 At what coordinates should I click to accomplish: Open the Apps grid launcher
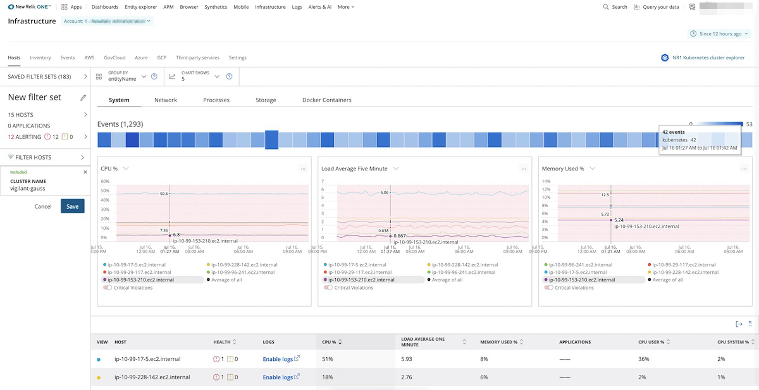point(65,7)
